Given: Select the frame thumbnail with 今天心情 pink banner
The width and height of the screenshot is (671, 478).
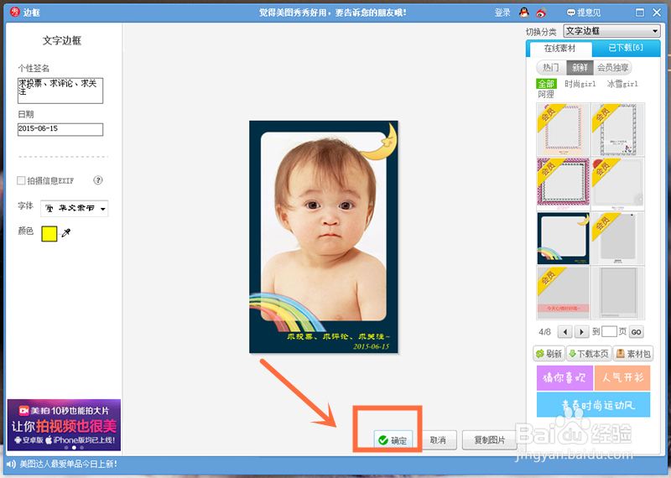Looking at the screenshot, I should click(x=563, y=294).
